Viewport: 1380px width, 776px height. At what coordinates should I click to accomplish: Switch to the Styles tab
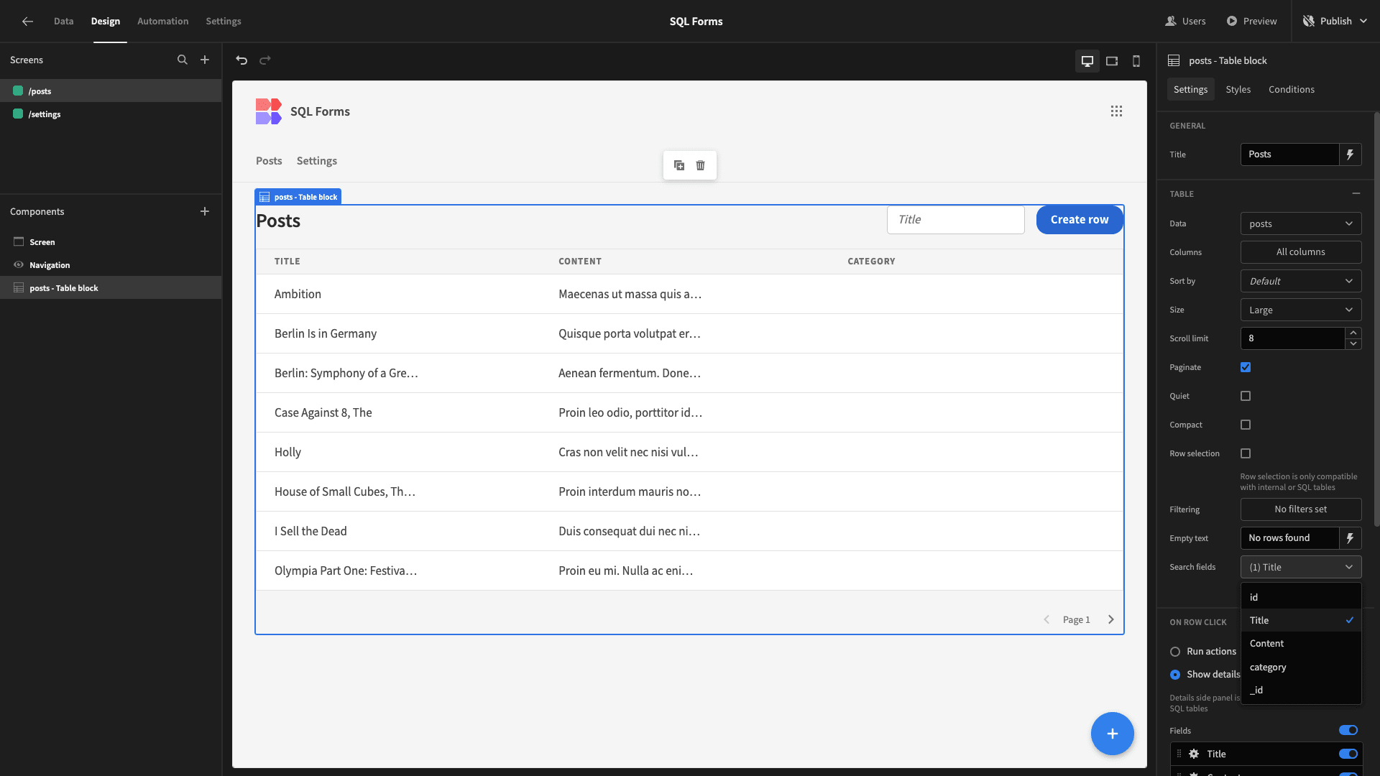(1238, 90)
